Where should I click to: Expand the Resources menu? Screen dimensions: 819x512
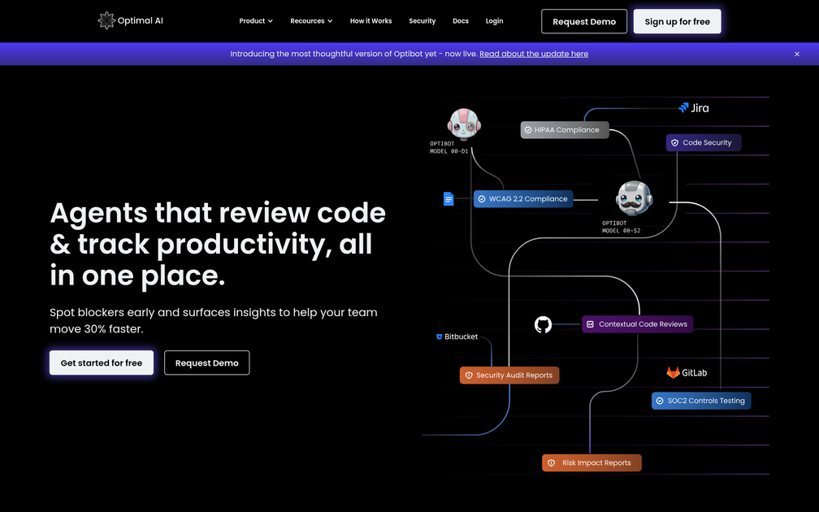(x=311, y=20)
